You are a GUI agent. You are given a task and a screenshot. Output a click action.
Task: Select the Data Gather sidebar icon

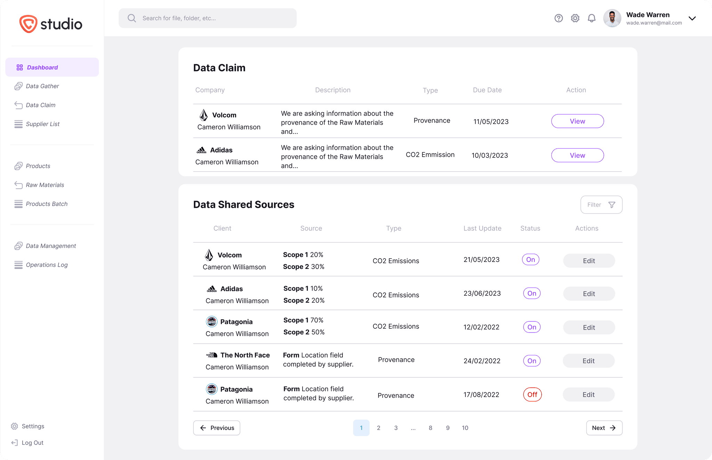click(19, 86)
